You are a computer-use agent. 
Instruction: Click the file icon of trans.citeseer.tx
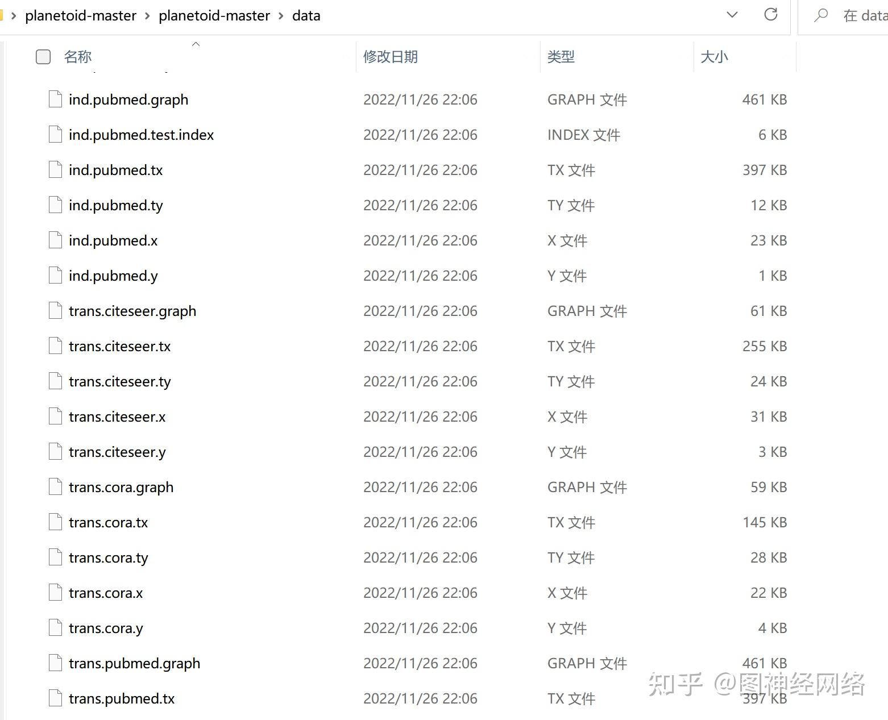pyautogui.click(x=55, y=346)
